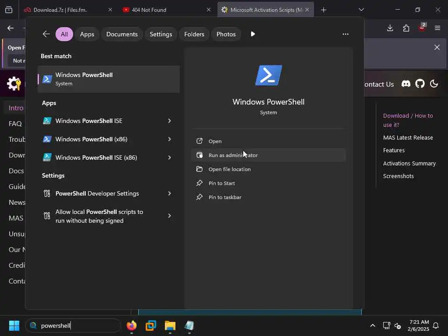
Task: Dismiss the browser notification bar
Action: (437, 47)
